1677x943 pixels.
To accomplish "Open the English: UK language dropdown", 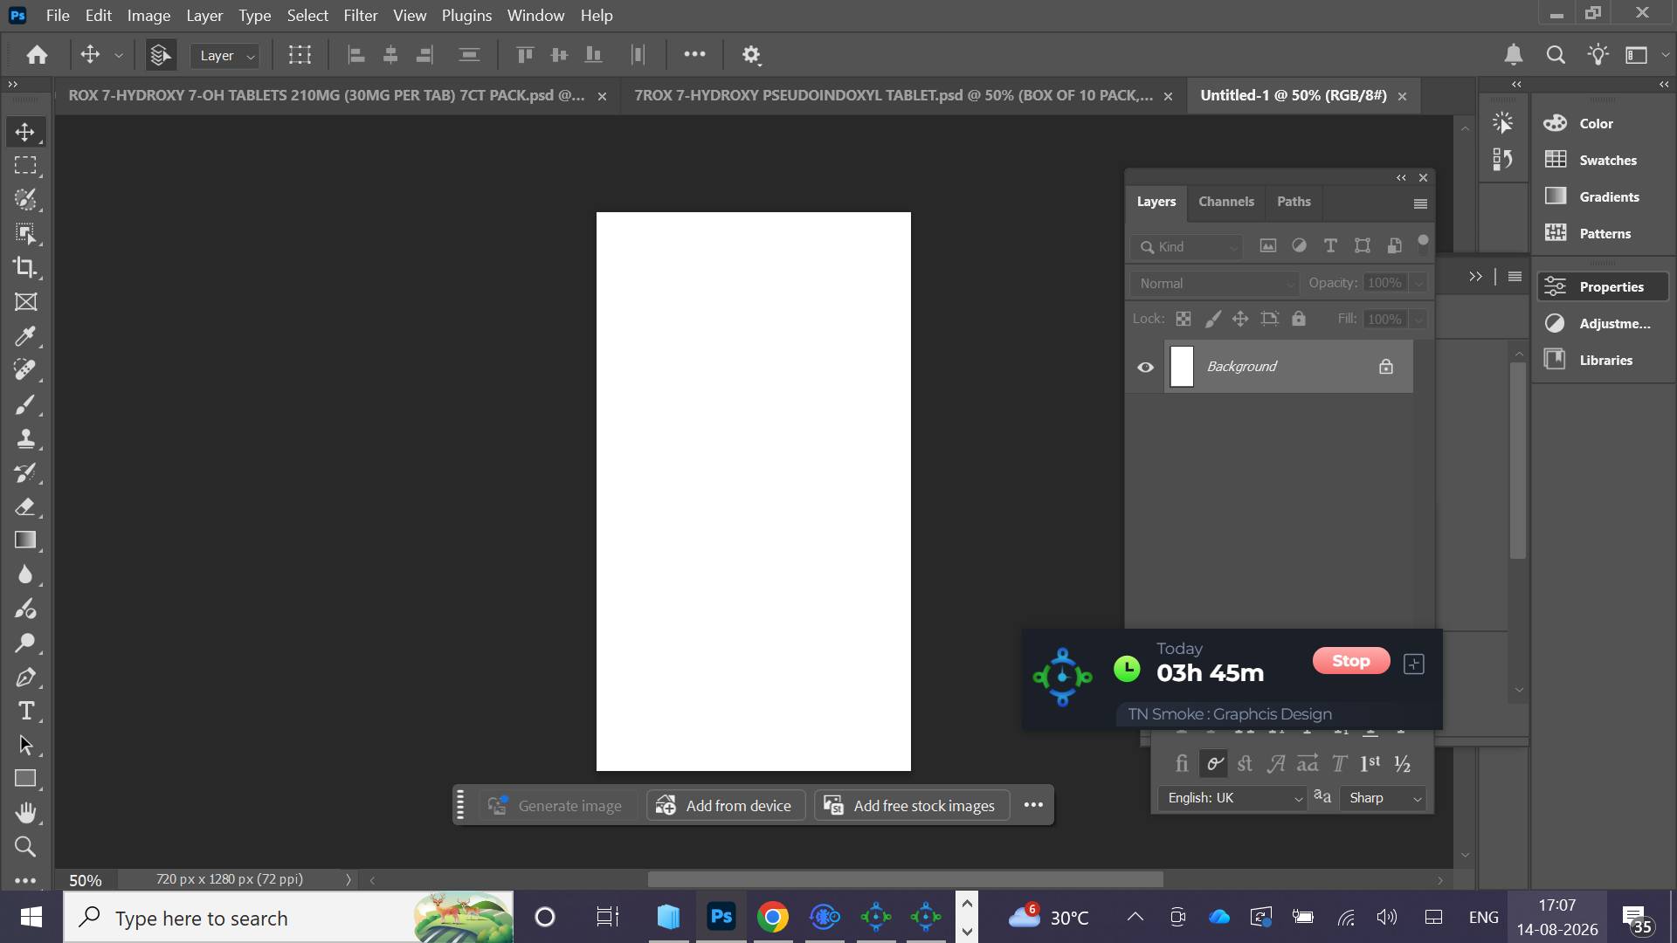I will click(x=1232, y=798).
